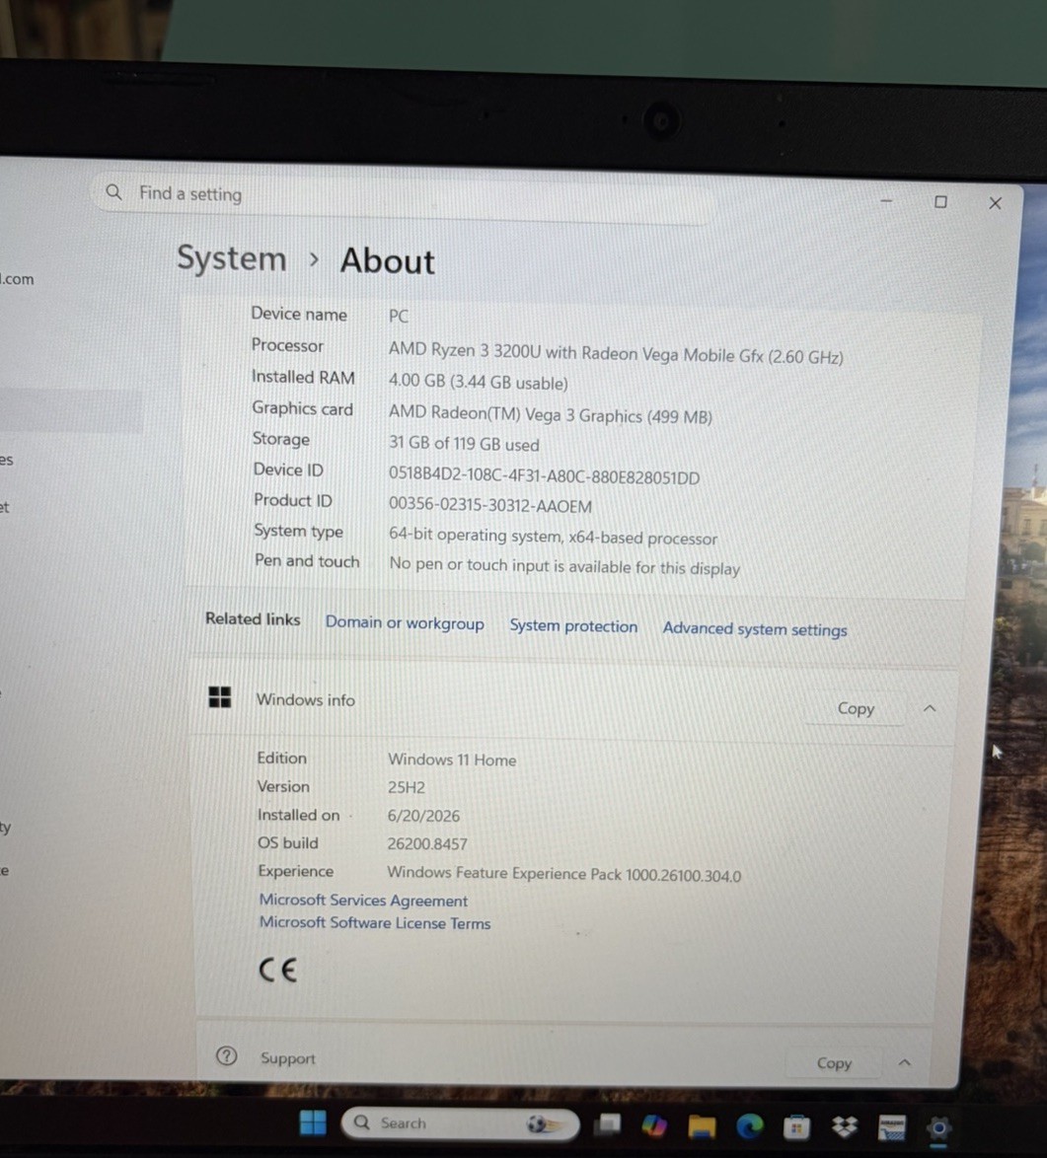The image size is (1047, 1158).
Task: Open the Amazon app in the taskbar
Action: point(891,1127)
